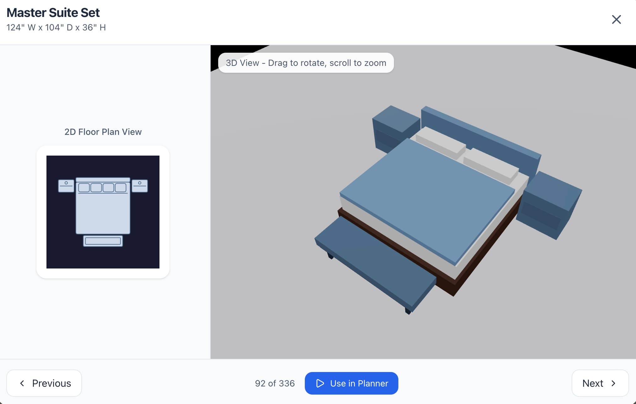Click the dimensions text under the title
This screenshot has height=404, width=636.
(x=56, y=28)
